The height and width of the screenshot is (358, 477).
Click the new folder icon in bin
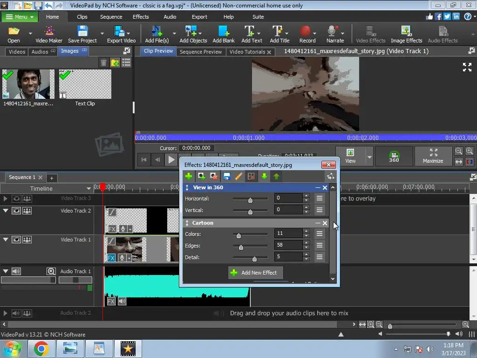tap(115, 63)
